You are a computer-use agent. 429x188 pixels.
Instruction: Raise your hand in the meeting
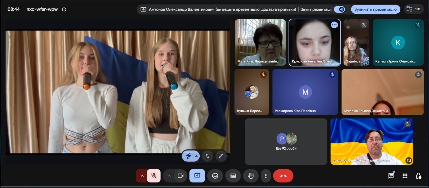click(x=251, y=176)
